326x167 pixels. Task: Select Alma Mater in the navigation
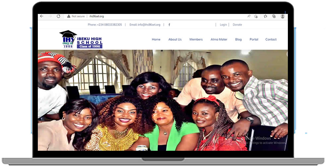pos(219,39)
